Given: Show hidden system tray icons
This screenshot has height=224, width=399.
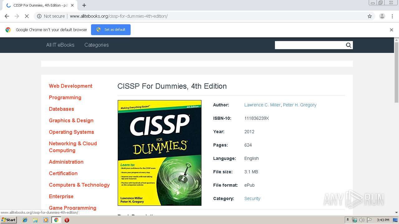Looking at the screenshot, I should click(x=348, y=220).
